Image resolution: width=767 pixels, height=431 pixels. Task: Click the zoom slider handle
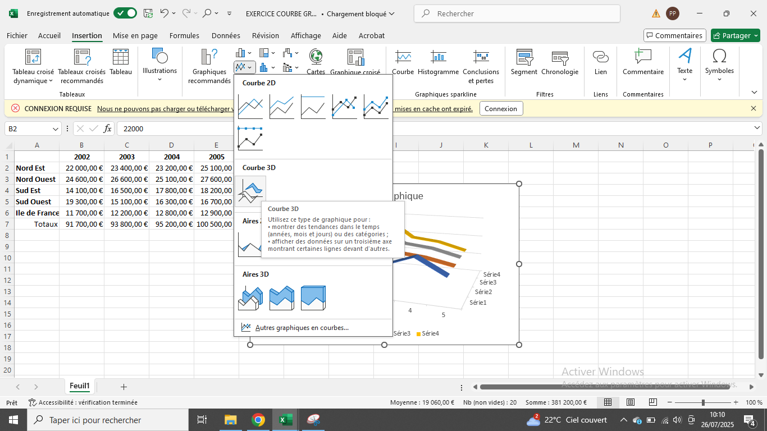pyautogui.click(x=703, y=402)
